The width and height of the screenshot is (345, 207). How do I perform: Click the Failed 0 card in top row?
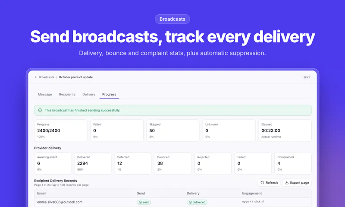click(x=117, y=131)
